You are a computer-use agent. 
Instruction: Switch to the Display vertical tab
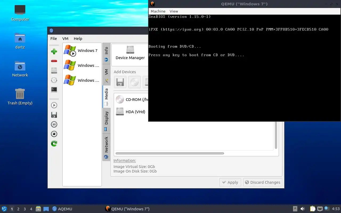tap(106, 120)
